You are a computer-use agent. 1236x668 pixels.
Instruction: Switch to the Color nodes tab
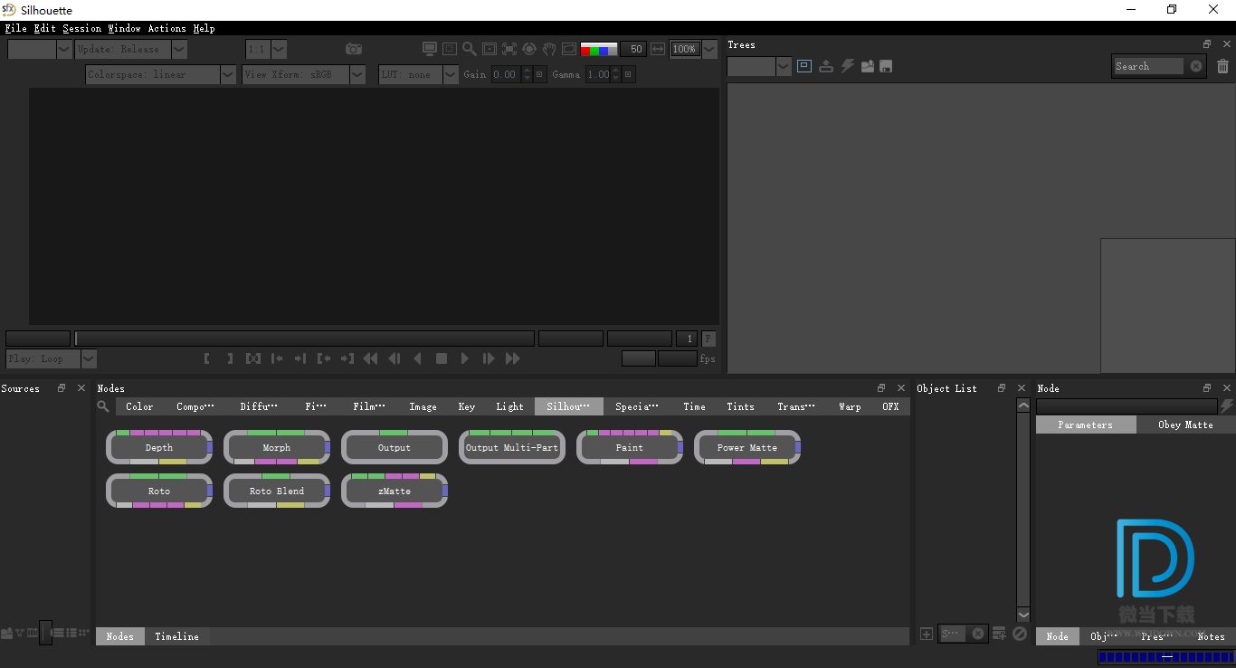pos(139,406)
